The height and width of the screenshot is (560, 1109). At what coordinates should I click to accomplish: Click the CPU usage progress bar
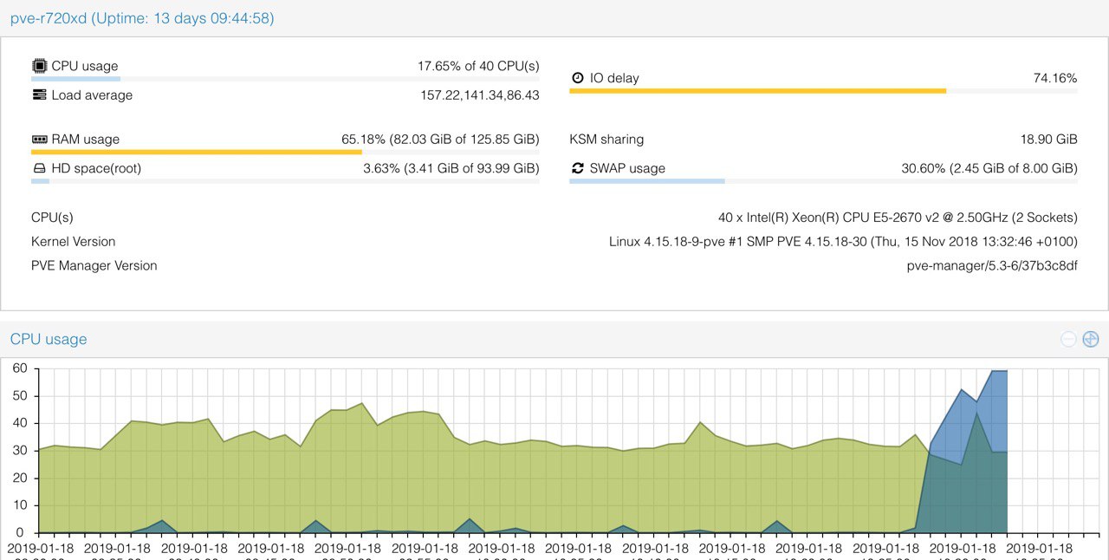(285, 79)
